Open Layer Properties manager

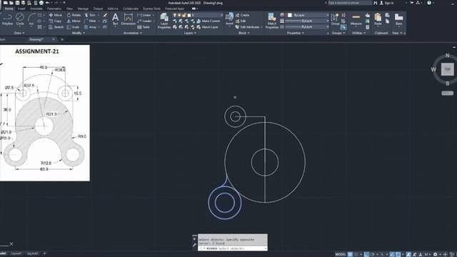[164, 21]
